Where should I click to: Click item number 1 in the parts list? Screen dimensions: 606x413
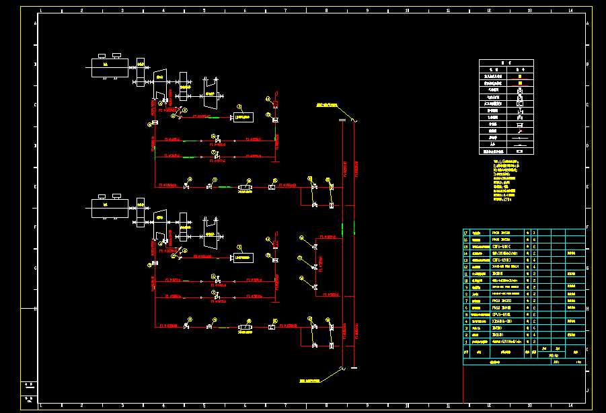(x=466, y=342)
